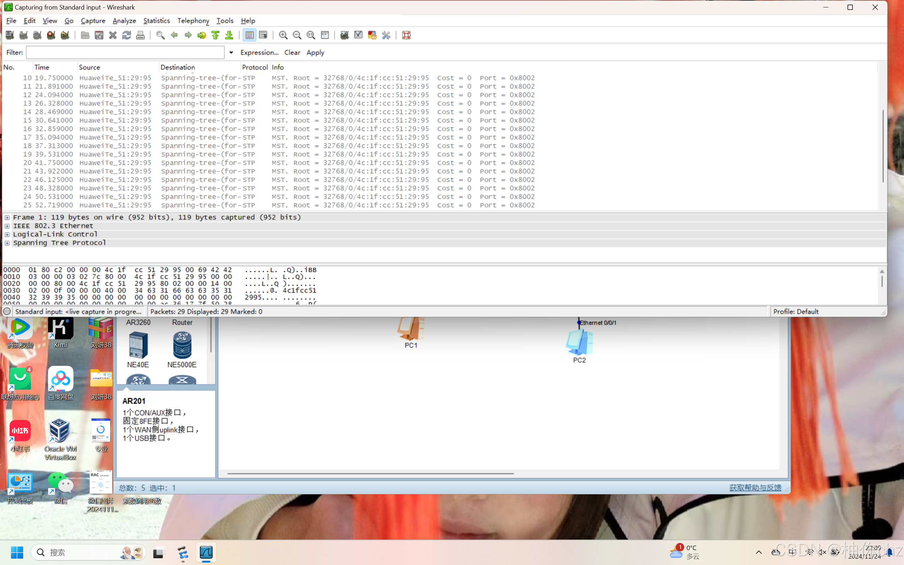Open help via the lifebuoy icon
Screen dimensions: 904x565
(406, 35)
